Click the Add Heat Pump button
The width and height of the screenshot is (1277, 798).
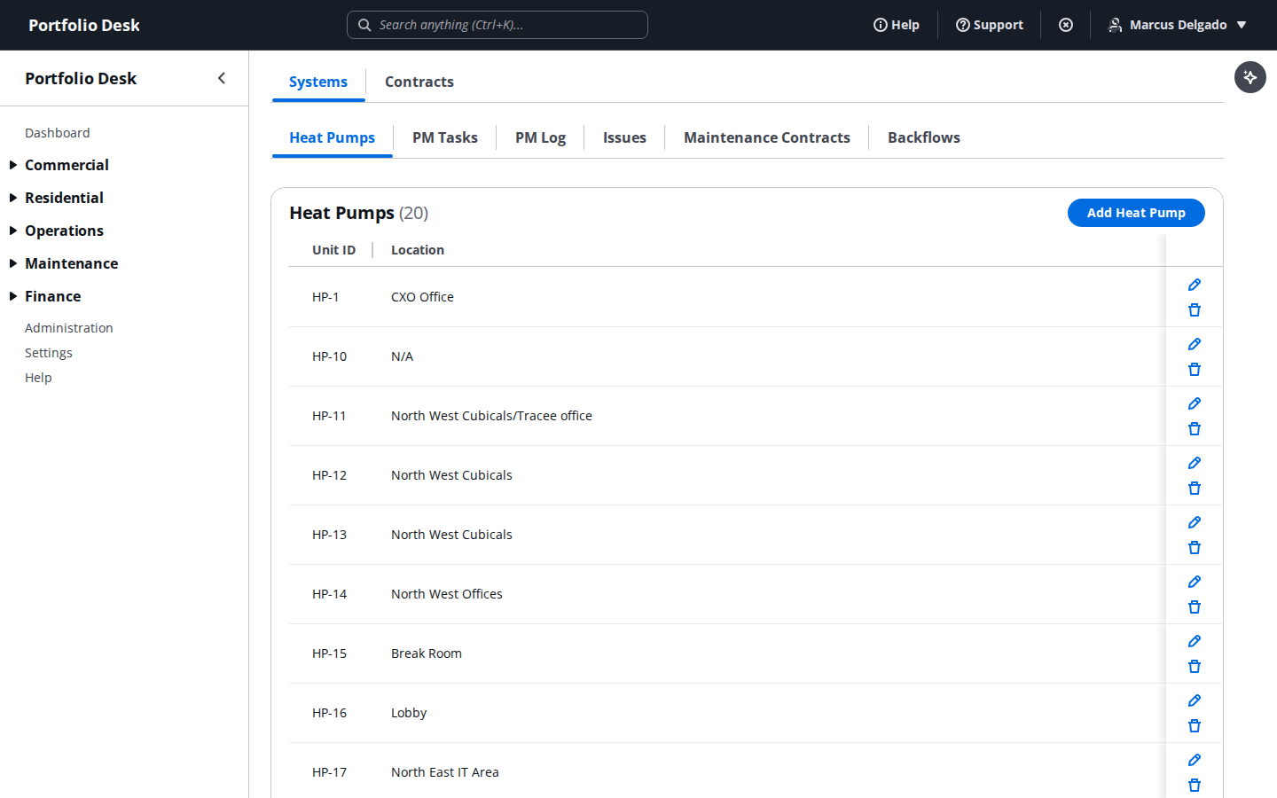coord(1136,213)
